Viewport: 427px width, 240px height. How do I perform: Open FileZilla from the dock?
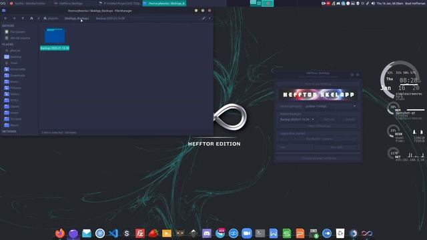[140, 233]
